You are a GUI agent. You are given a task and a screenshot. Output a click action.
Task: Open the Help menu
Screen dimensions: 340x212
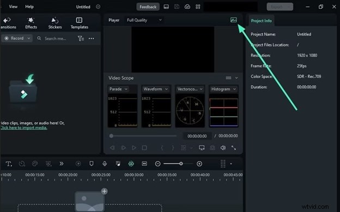(x=29, y=7)
